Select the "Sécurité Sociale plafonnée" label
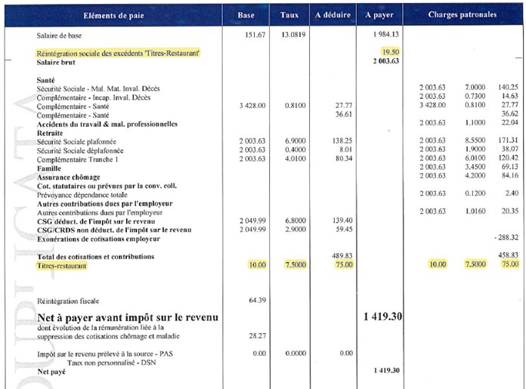This screenshot has height=389, width=526. coord(76,142)
